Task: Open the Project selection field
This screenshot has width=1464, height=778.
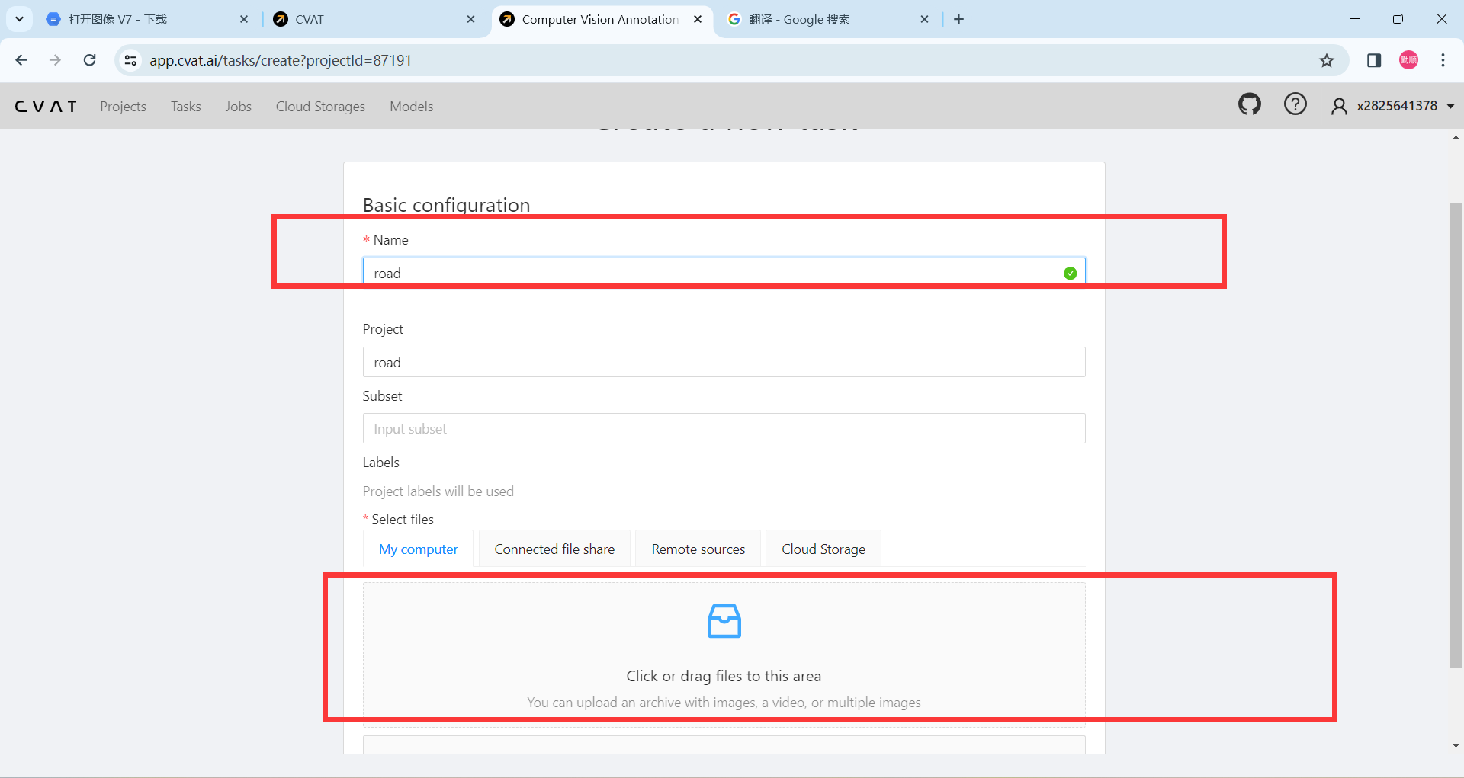Action: tap(724, 362)
